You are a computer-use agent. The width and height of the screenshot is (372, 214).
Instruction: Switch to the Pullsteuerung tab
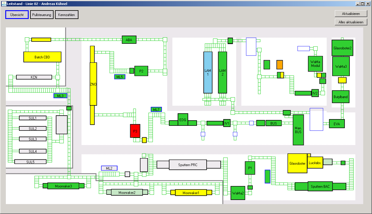[42, 15]
